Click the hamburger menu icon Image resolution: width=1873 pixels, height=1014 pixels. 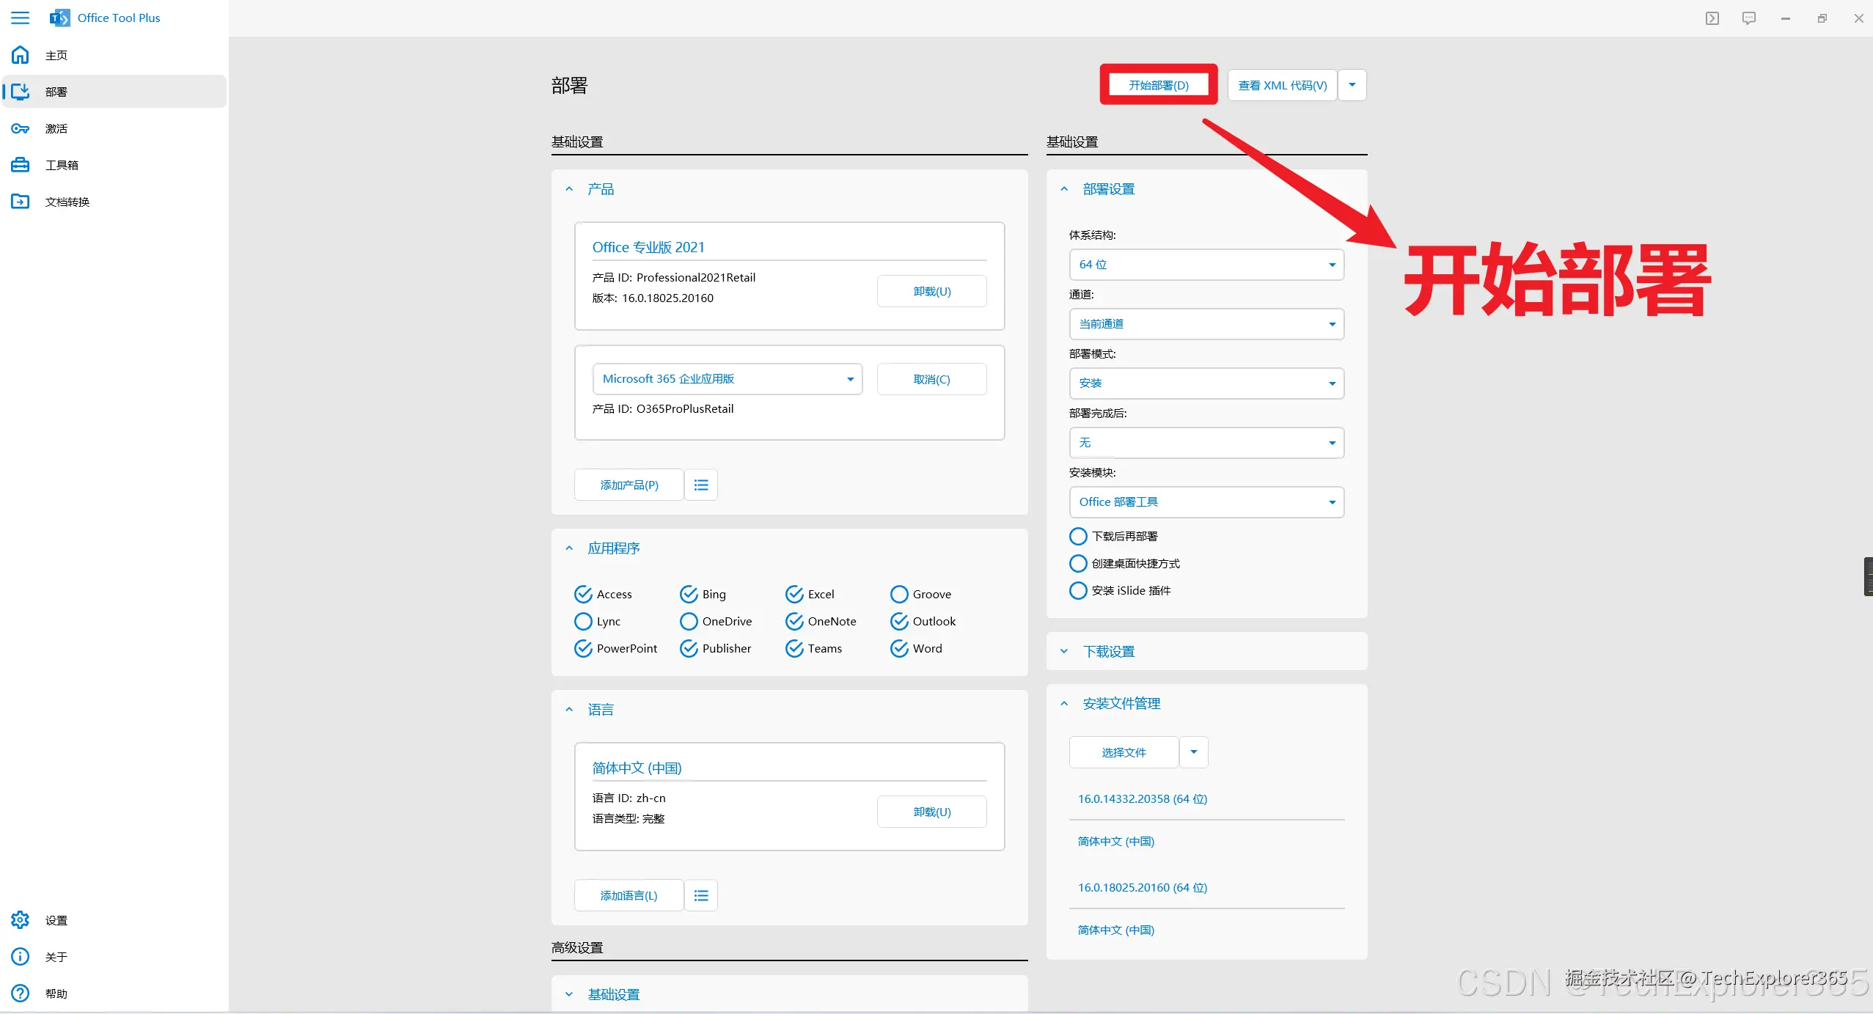click(20, 18)
